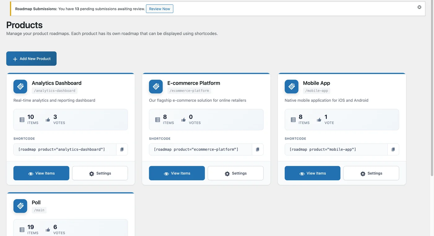Click the Mobile App product tag icon

291,87
